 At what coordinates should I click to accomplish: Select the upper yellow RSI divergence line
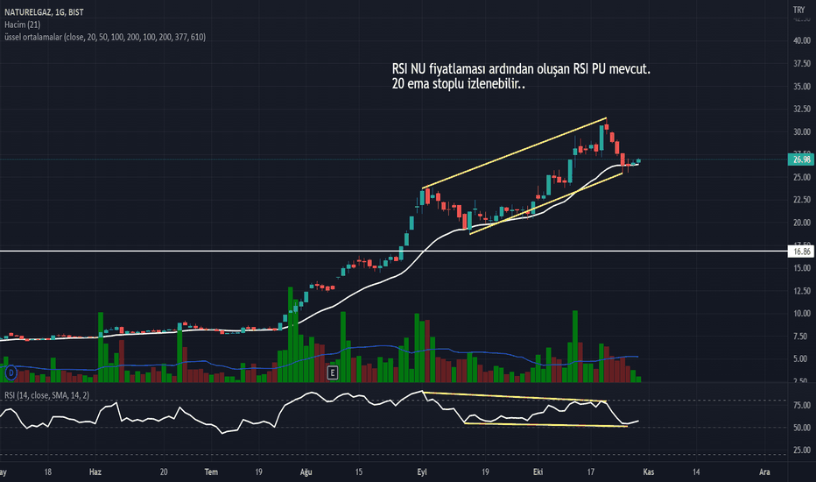point(514,396)
